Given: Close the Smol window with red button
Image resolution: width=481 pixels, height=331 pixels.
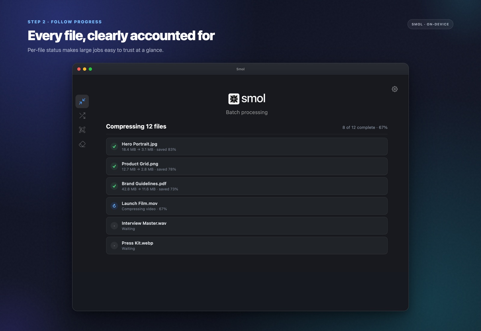Looking at the screenshot, I should (79, 69).
